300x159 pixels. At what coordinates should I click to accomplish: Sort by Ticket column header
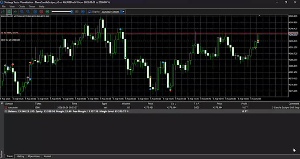(x=38, y=104)
